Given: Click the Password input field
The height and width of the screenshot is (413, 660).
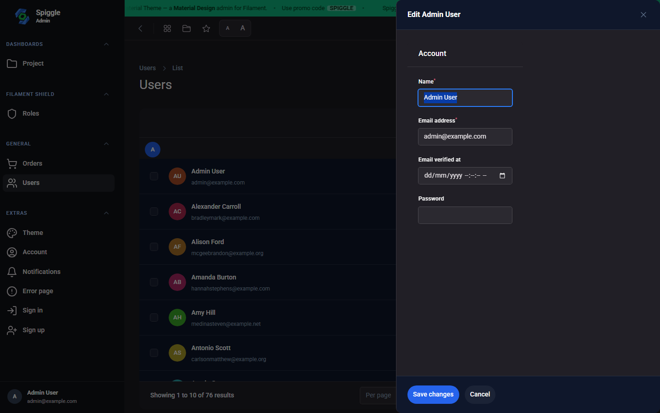Looking at the screenshot, I should (x=465, y=215).
